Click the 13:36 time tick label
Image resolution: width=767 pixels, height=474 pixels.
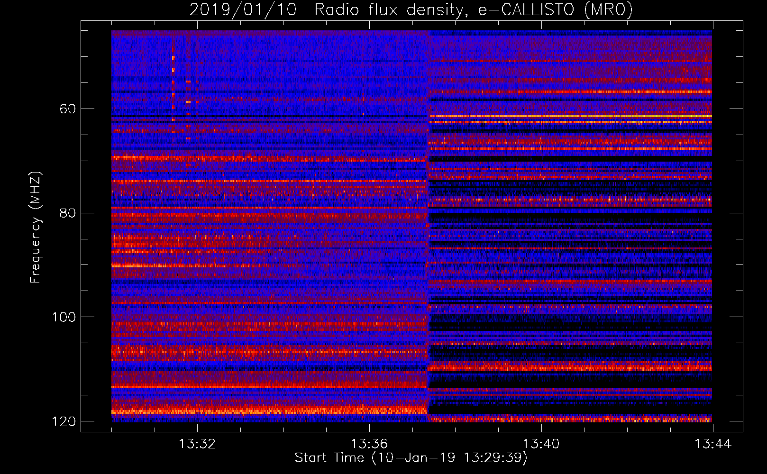coord(369,444)
